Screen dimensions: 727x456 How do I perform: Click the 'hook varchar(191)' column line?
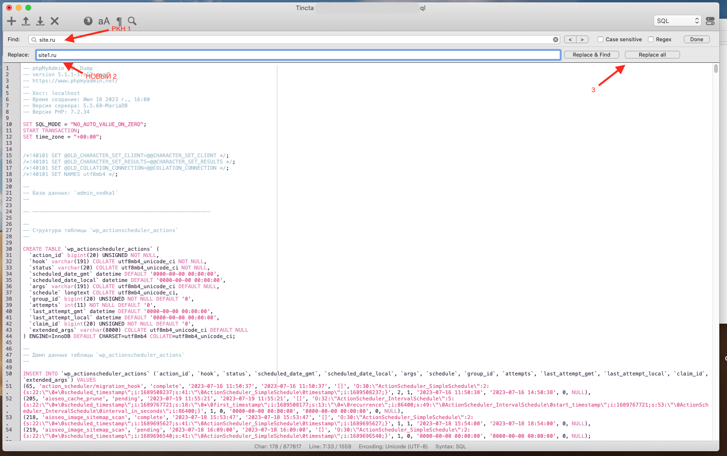click(118, 261)
